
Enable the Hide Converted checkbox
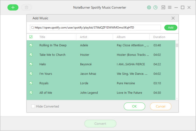[x=33, y=106]
